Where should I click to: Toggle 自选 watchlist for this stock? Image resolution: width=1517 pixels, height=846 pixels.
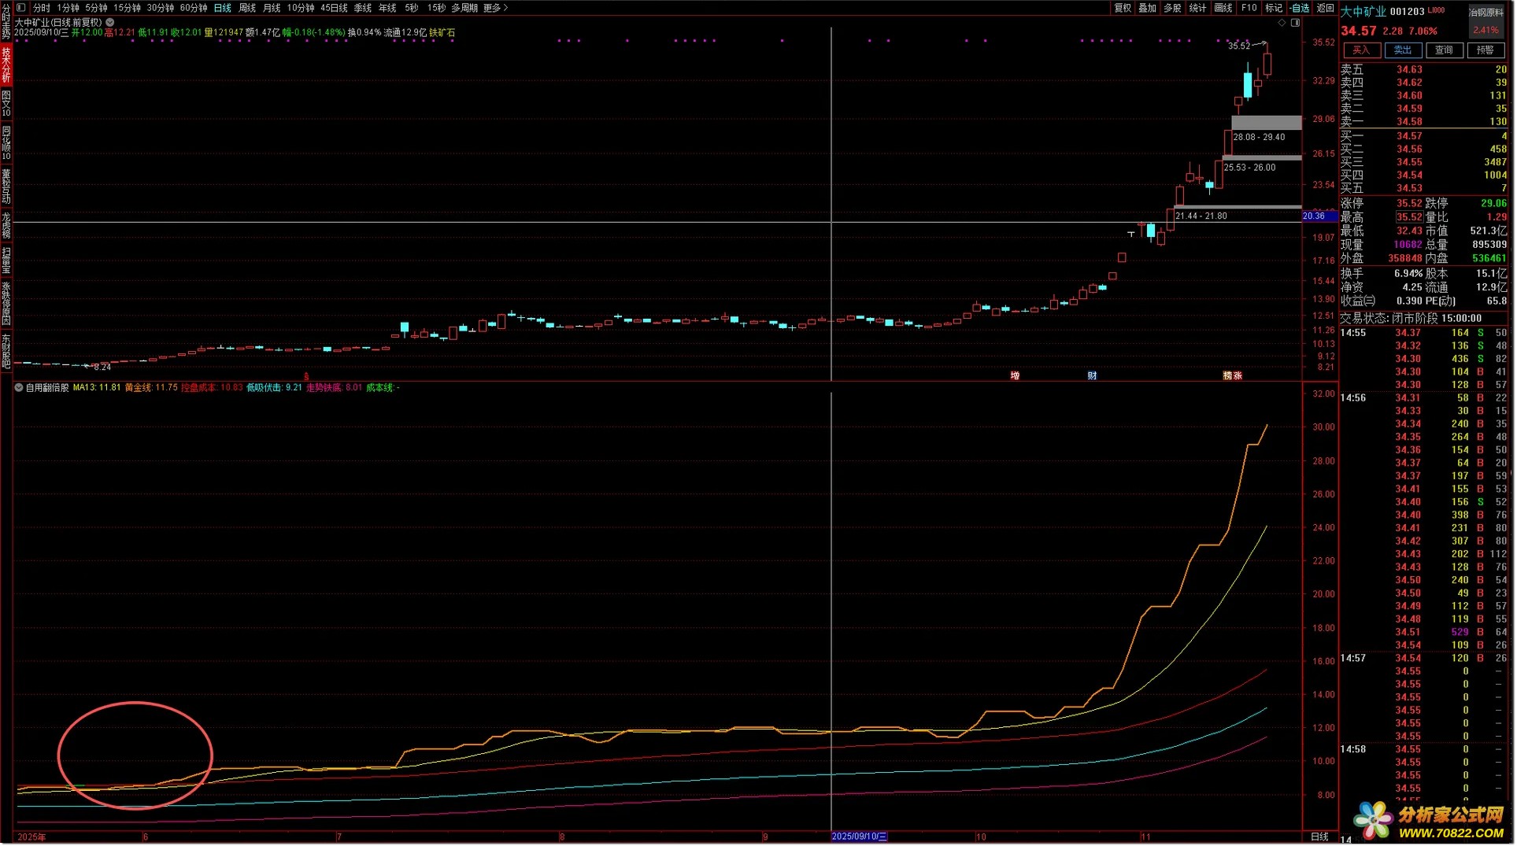point(1299,8)
